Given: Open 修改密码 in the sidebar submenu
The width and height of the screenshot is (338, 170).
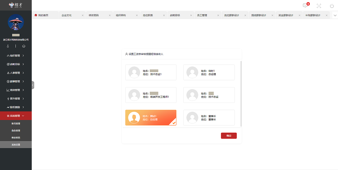Looking at the screenshot, I should [16, 138].
